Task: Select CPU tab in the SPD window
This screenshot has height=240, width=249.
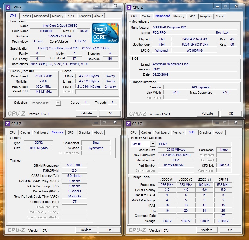Action: click(133, 132)
